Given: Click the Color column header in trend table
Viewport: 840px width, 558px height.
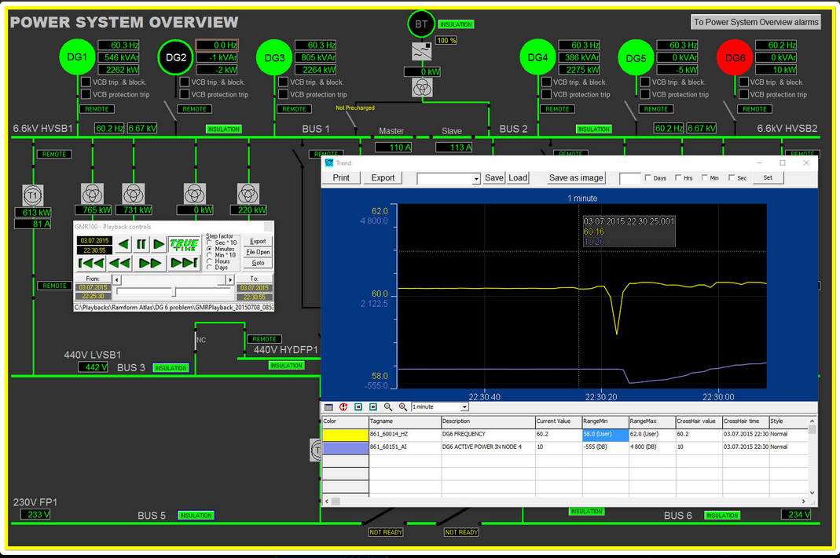Looking at the screenshot, I should pyautogui.click(x=345, y=421).
